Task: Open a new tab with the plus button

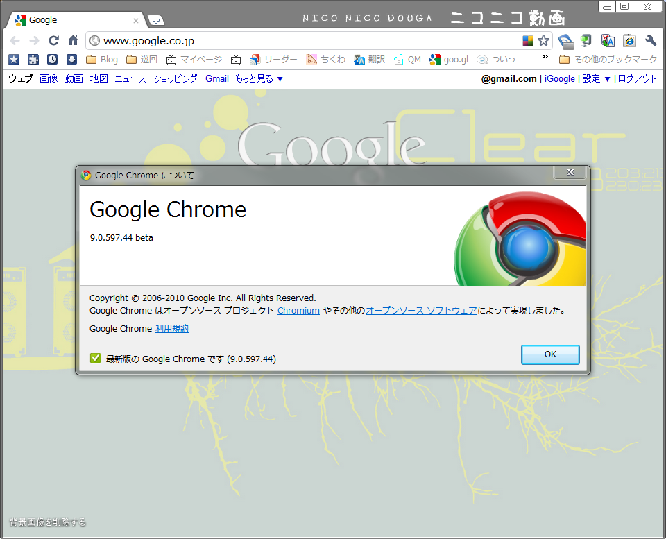Action: [156, 20]
